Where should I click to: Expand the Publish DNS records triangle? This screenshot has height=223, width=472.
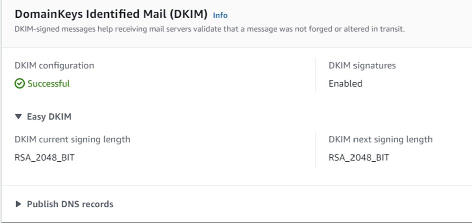(x=19, y=204)
